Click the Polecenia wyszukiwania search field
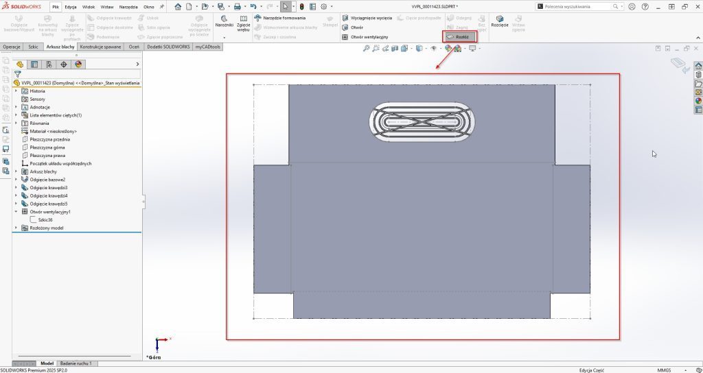Viewport: 703px width, 373px height. [x=579, y=7]
